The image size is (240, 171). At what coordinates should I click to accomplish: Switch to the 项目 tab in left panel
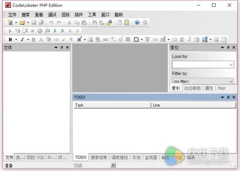(30, 158)
